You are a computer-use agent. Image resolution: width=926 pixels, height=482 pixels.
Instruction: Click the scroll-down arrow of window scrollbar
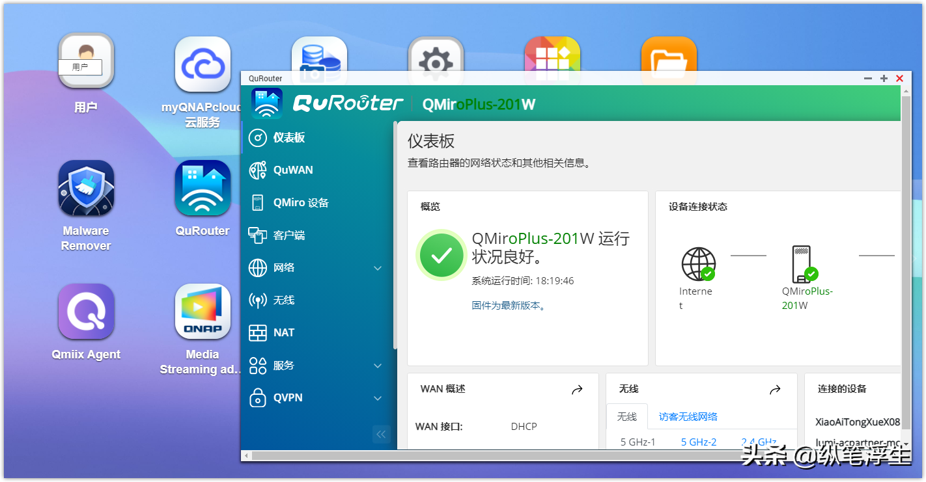coord(906,445)
